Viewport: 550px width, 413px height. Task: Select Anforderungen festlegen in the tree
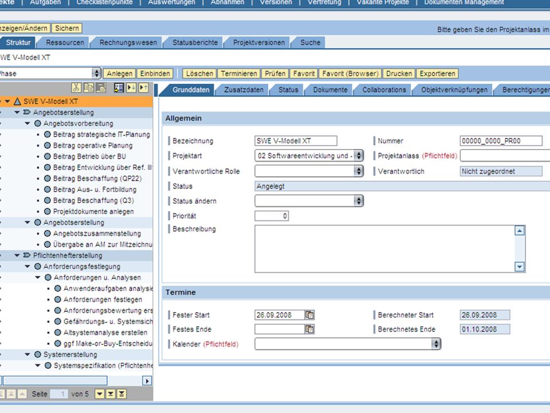pos(103,299)
